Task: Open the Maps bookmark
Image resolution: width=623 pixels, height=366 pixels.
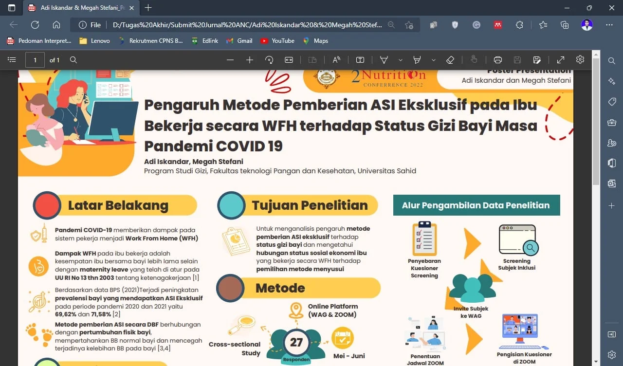Action: tap(315, 41)
